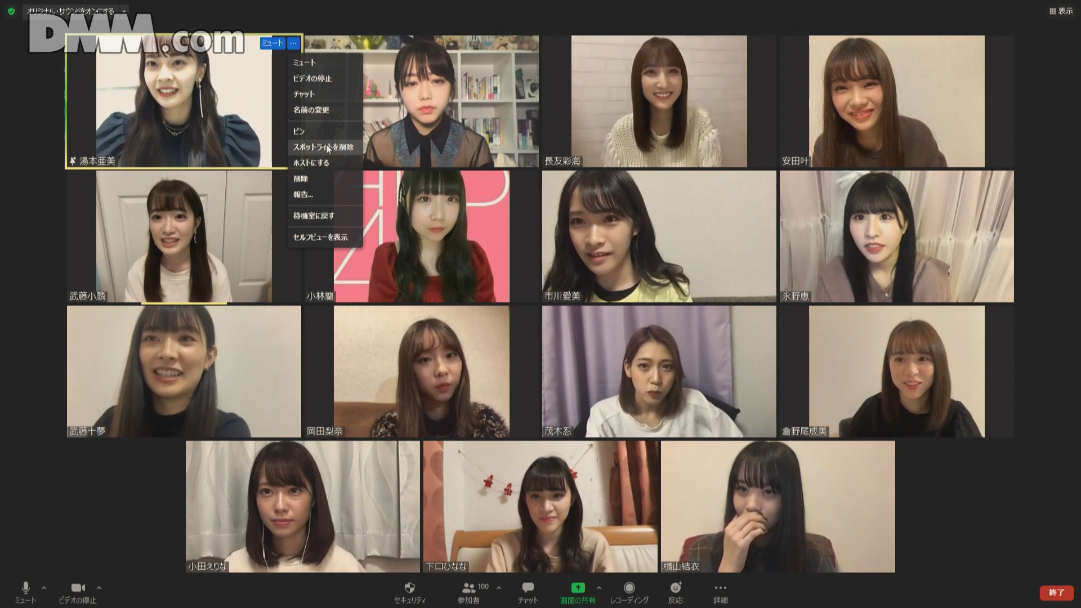1081x608 pixels.
Task: Click the microphone mute icon in bottom toolbar
Action: [x=25, y=588]
